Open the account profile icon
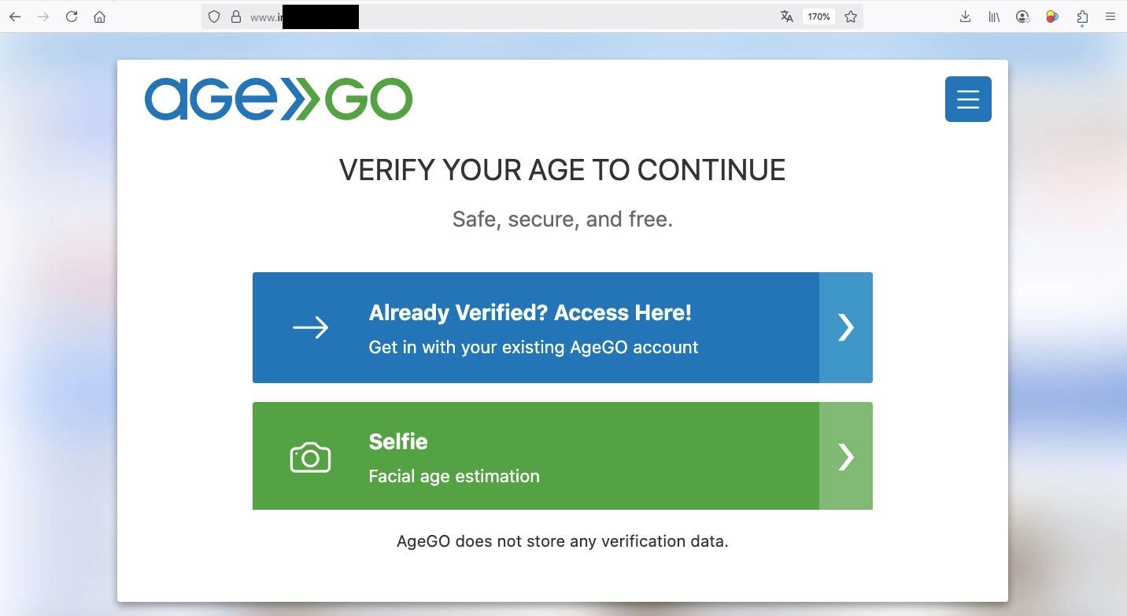 point(1022,17)
